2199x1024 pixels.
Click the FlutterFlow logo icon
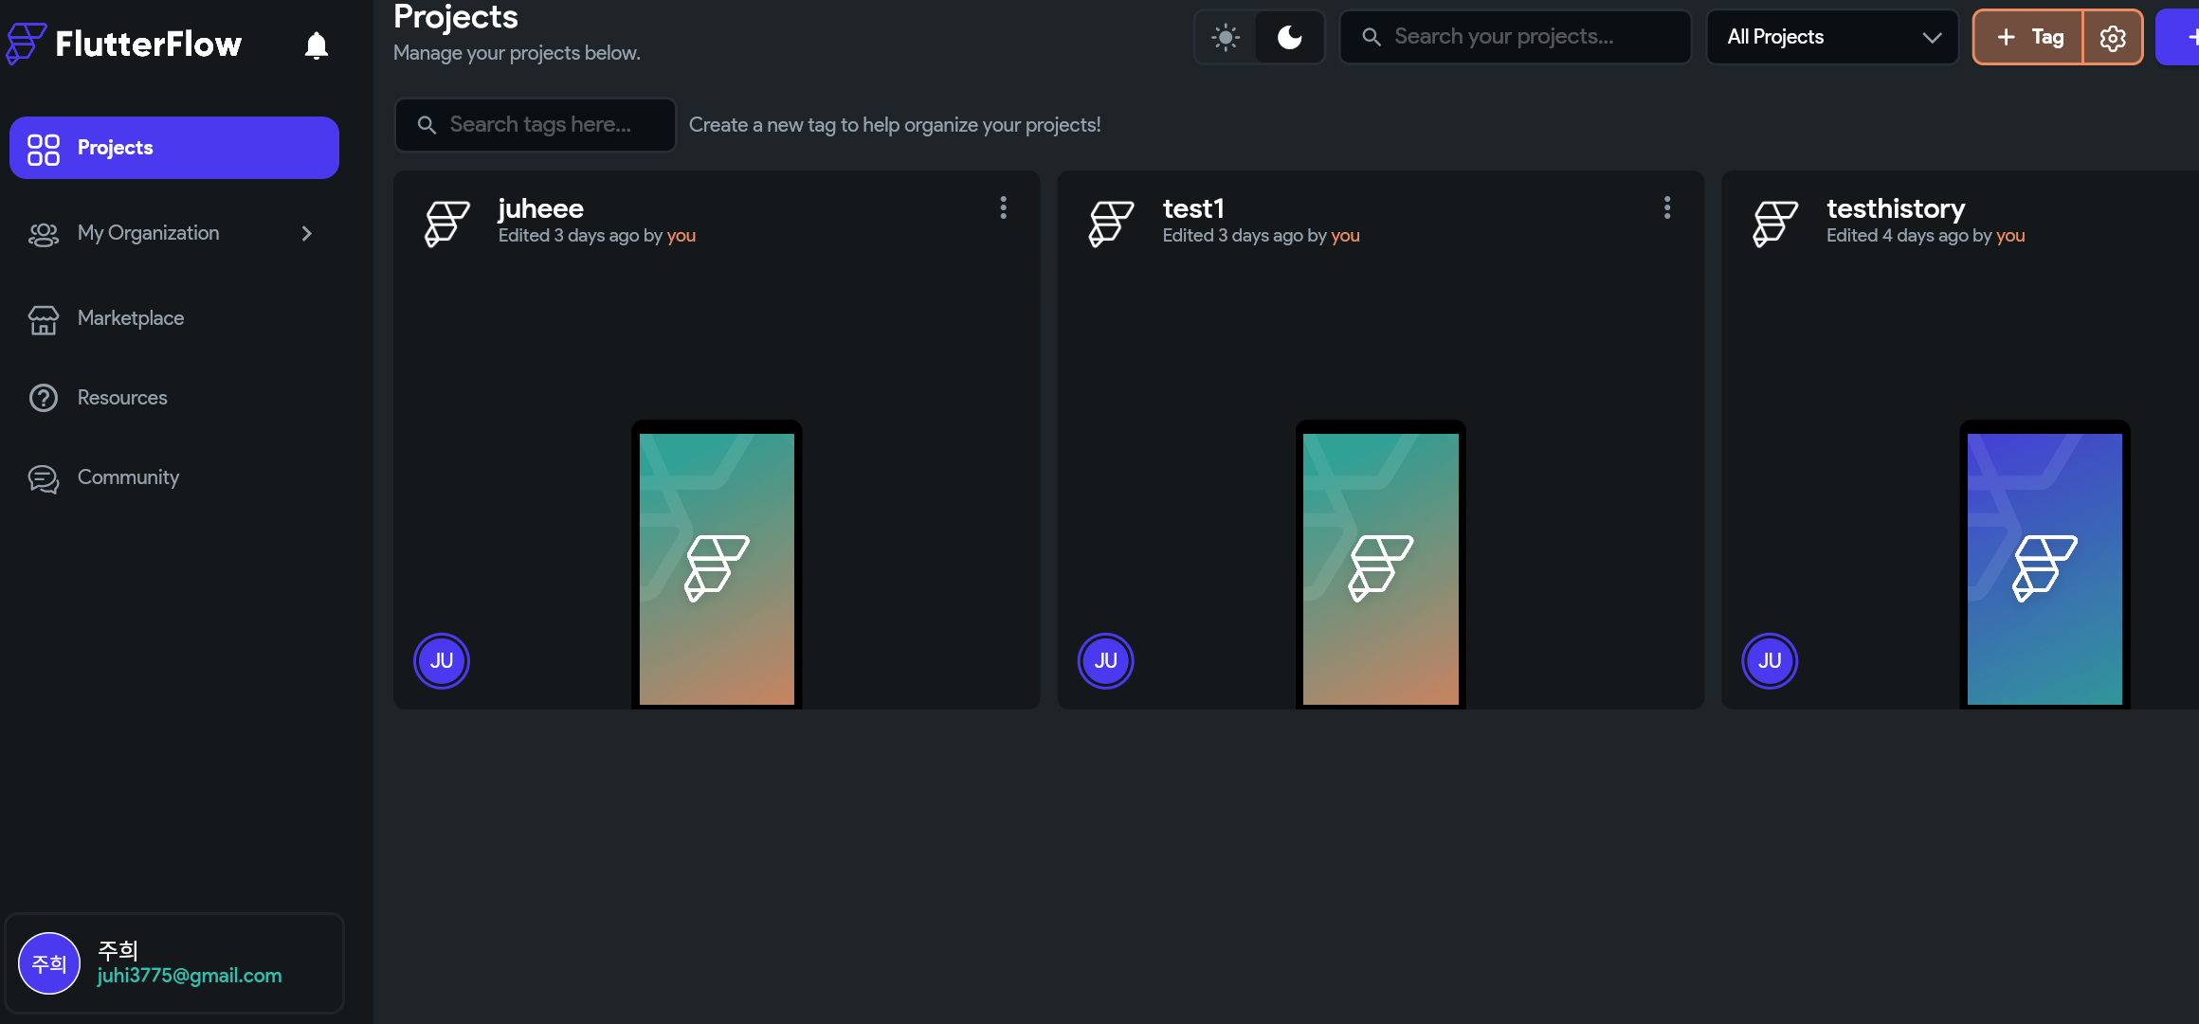coord(27,43)
